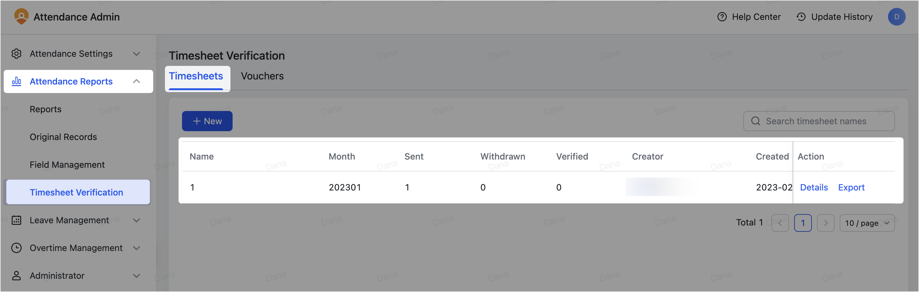This screenshot has height=292, width=919.
Task: Open the Help Center question mark icon
Action: [721, 16]
